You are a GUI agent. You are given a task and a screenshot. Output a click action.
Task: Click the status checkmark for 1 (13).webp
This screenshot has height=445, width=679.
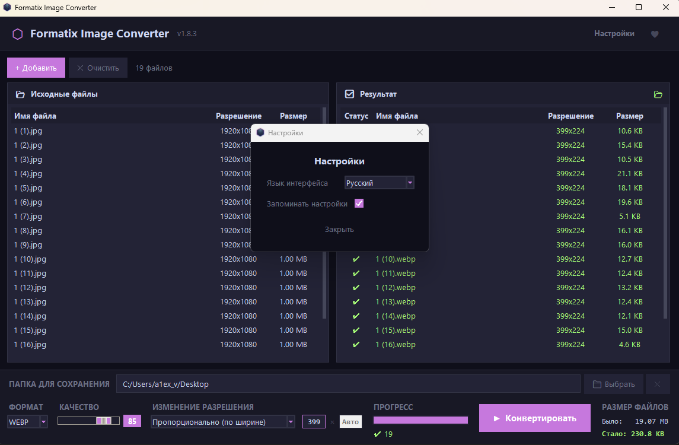tap(356, 302)
